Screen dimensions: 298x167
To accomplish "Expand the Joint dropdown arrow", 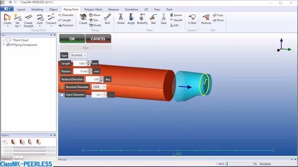I will click(40, 26).
